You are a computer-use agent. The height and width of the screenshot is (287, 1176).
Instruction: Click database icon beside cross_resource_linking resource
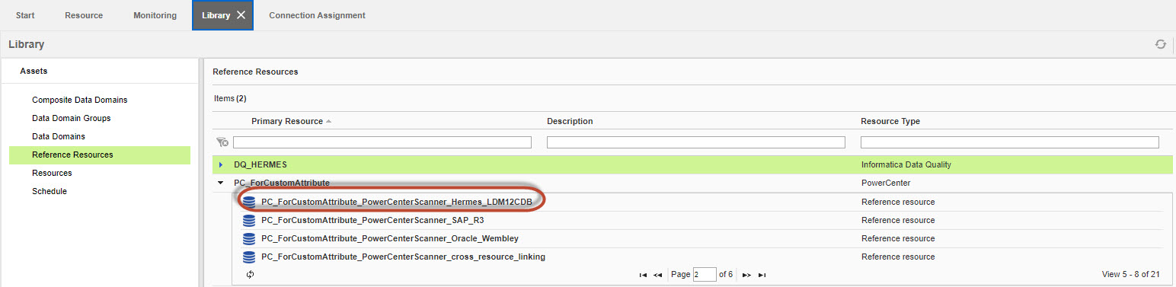pos(249,257)
